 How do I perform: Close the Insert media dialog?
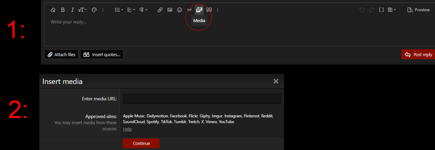276,81
